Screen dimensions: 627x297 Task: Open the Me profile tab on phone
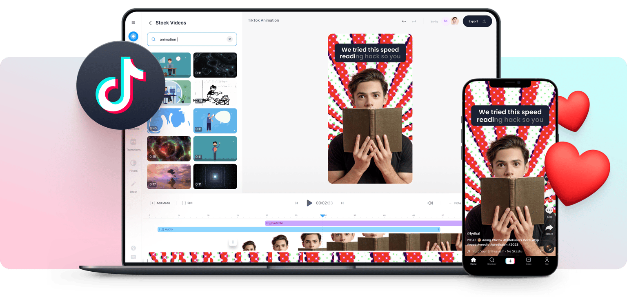pyautogui.click(x=547, y=261)
